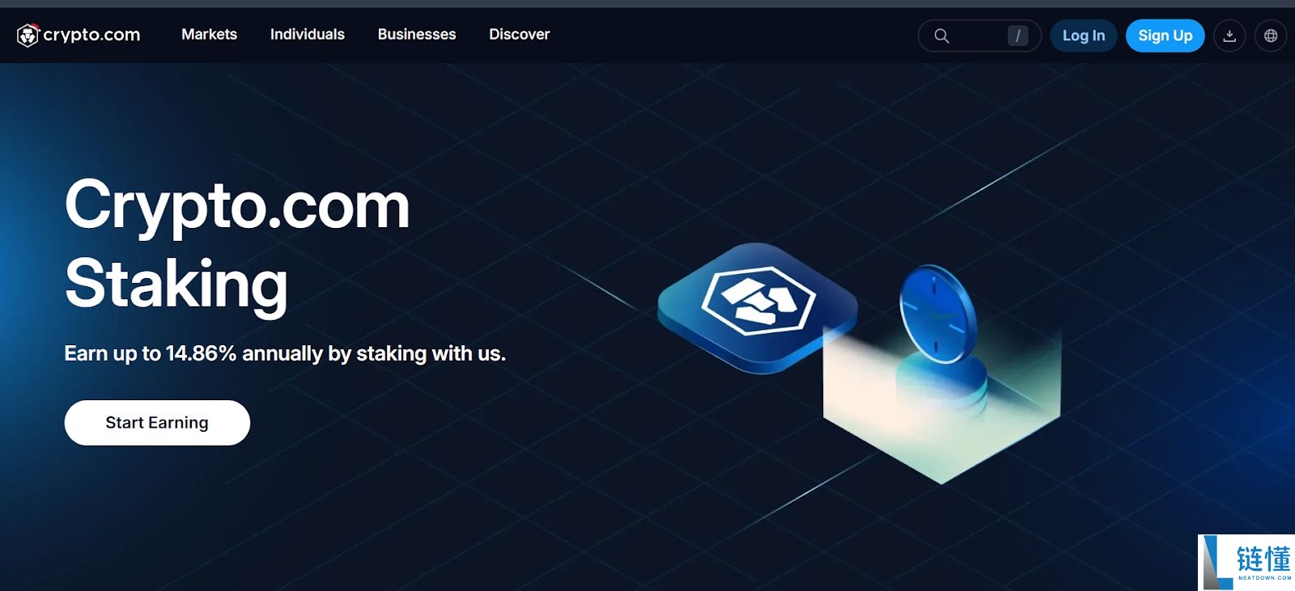Click the download app icon
Screen dimensions: 1295x591
click(x=1229, y=36)
